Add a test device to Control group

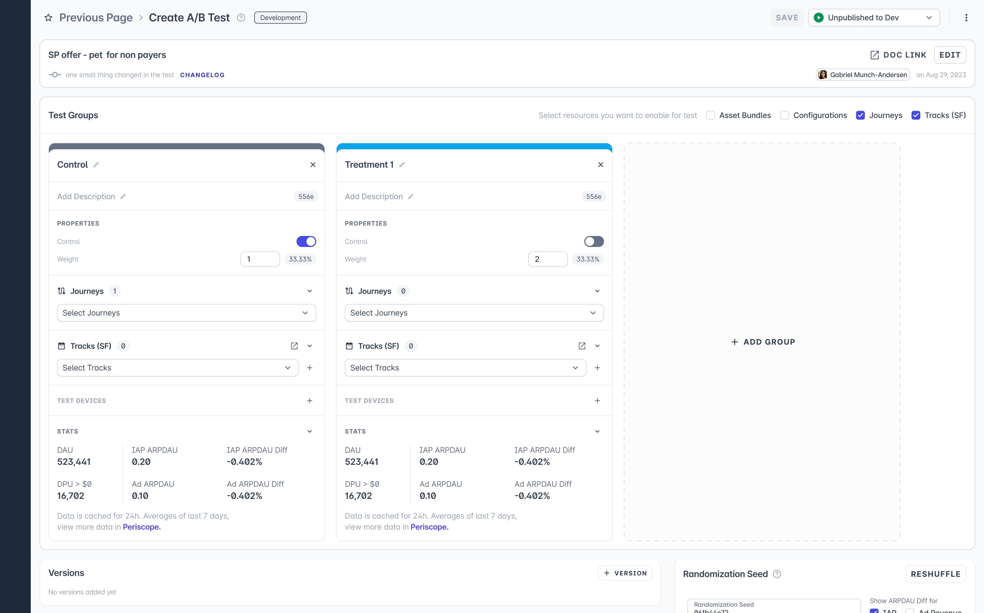[x=309, y=401]
